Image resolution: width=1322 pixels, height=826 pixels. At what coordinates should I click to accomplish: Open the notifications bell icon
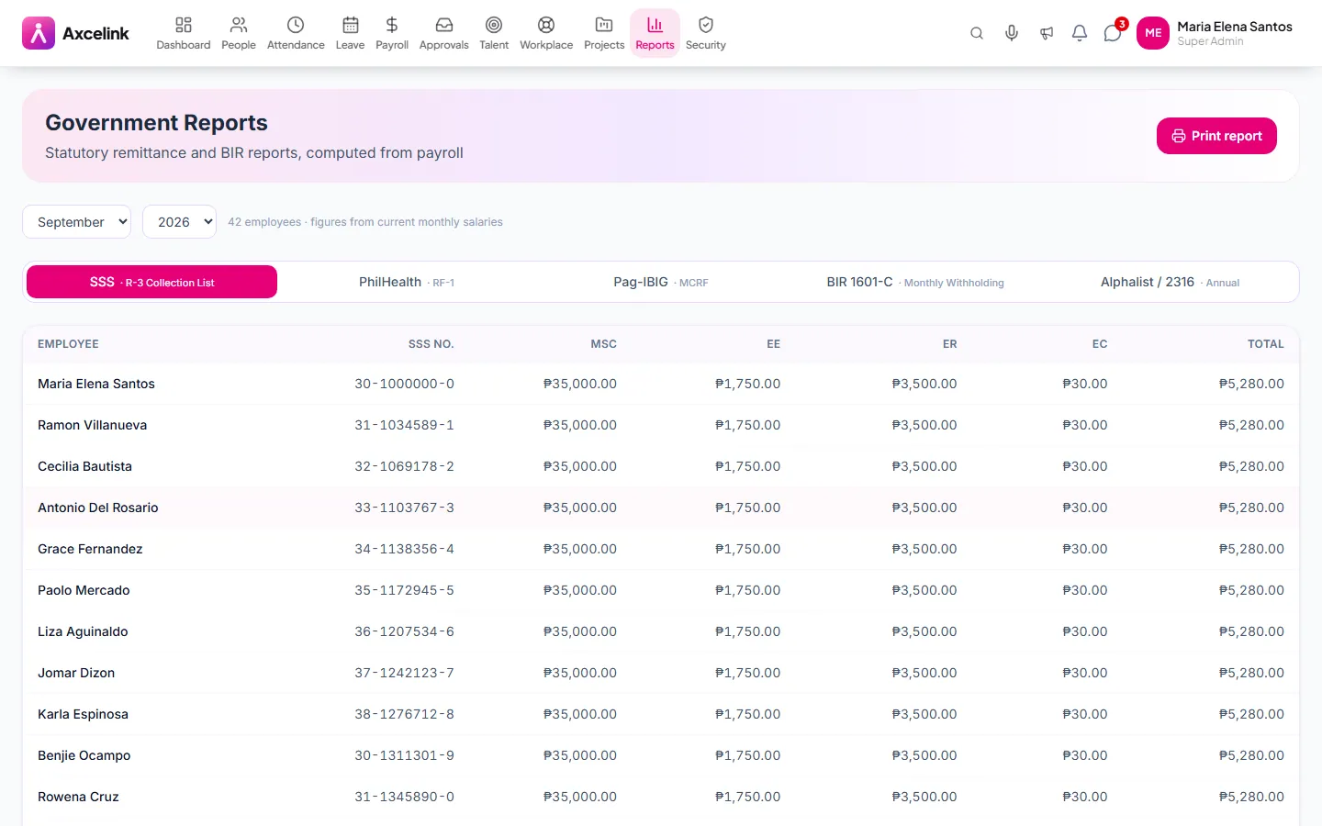(1080, 33)
